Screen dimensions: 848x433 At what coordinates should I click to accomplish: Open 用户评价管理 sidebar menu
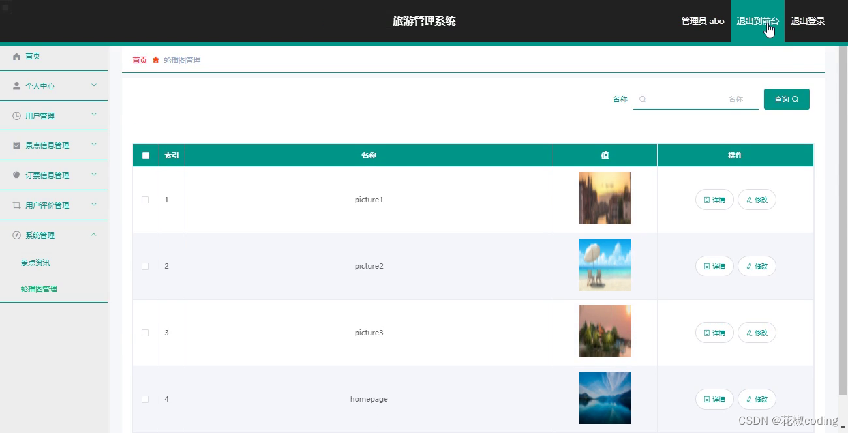click(x=53, y=205)
